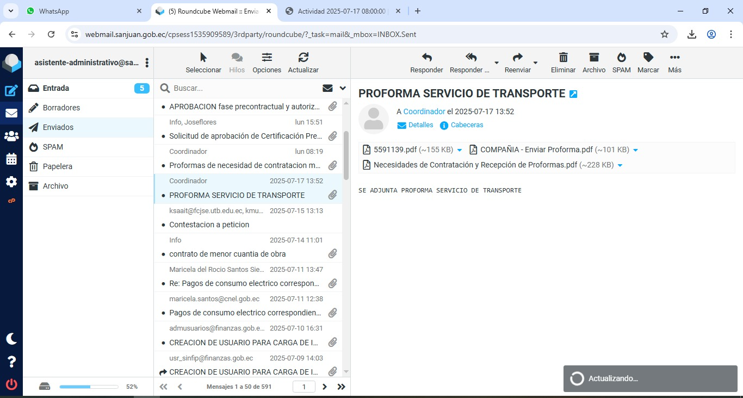Expand search options chevron
The image size is (743, 398).
click(343, 88)
